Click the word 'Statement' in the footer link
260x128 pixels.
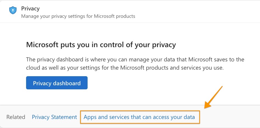64,117
